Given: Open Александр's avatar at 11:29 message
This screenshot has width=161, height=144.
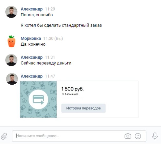Looking at the screenshot, I should 11,12.
